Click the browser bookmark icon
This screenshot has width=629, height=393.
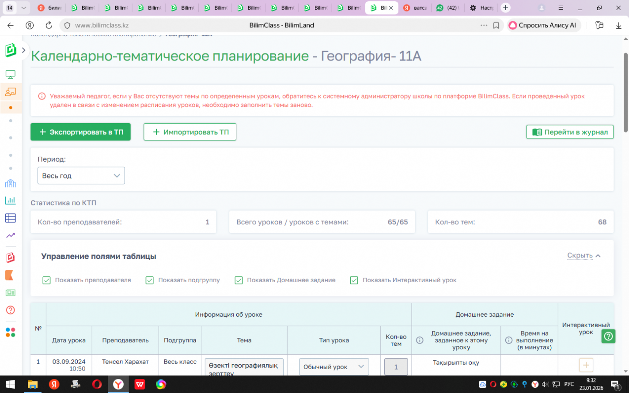pyautogui.click(x=496, y=26)
